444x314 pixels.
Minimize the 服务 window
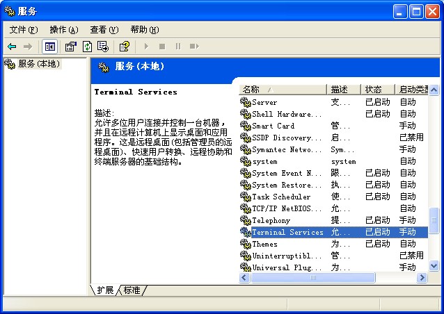pos(400,12)
